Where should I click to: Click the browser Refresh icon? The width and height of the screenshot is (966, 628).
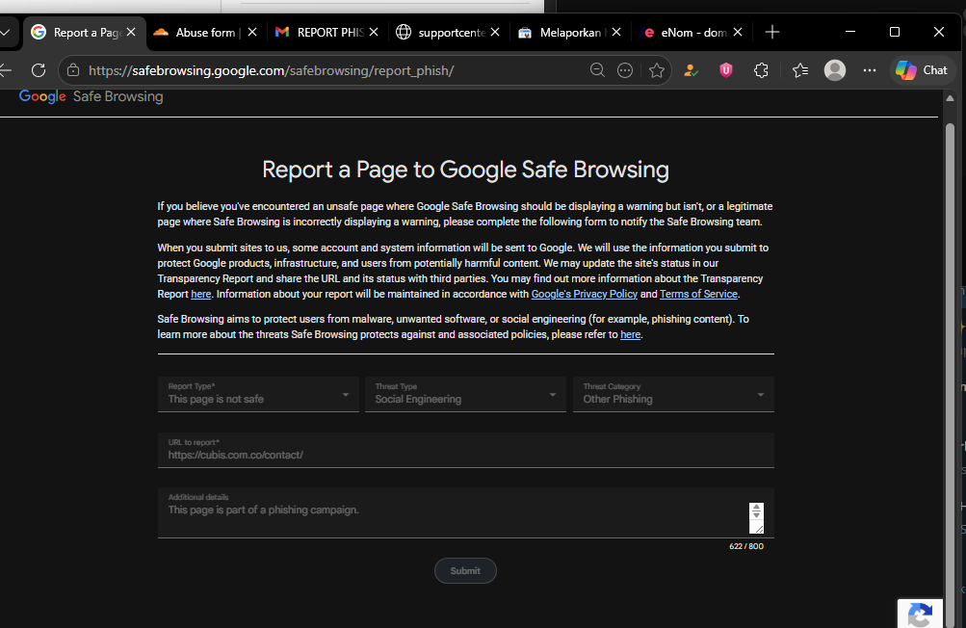pyautogui.click(x=39, y=70)
